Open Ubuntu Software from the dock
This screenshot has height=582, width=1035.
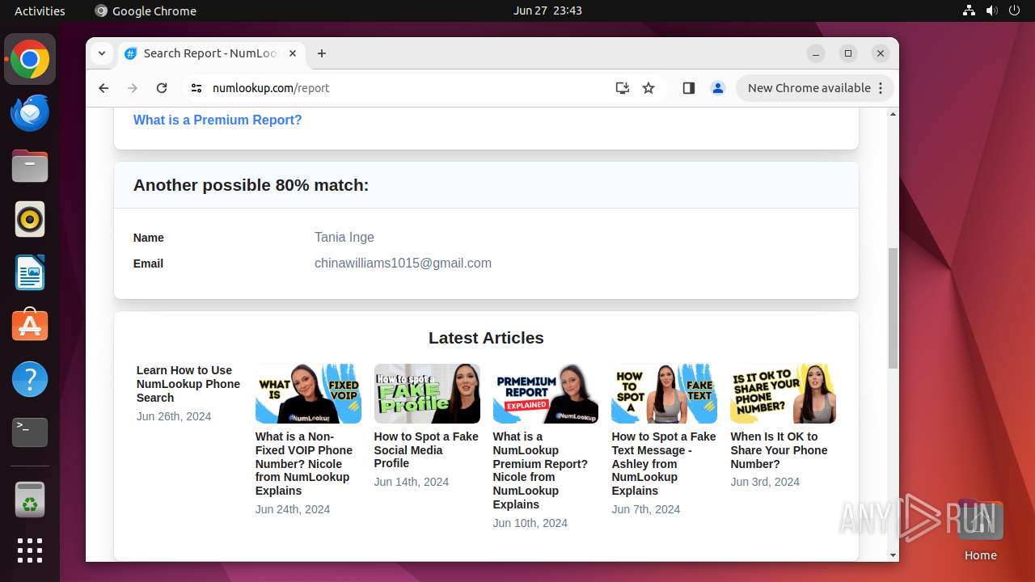[30, 326]
